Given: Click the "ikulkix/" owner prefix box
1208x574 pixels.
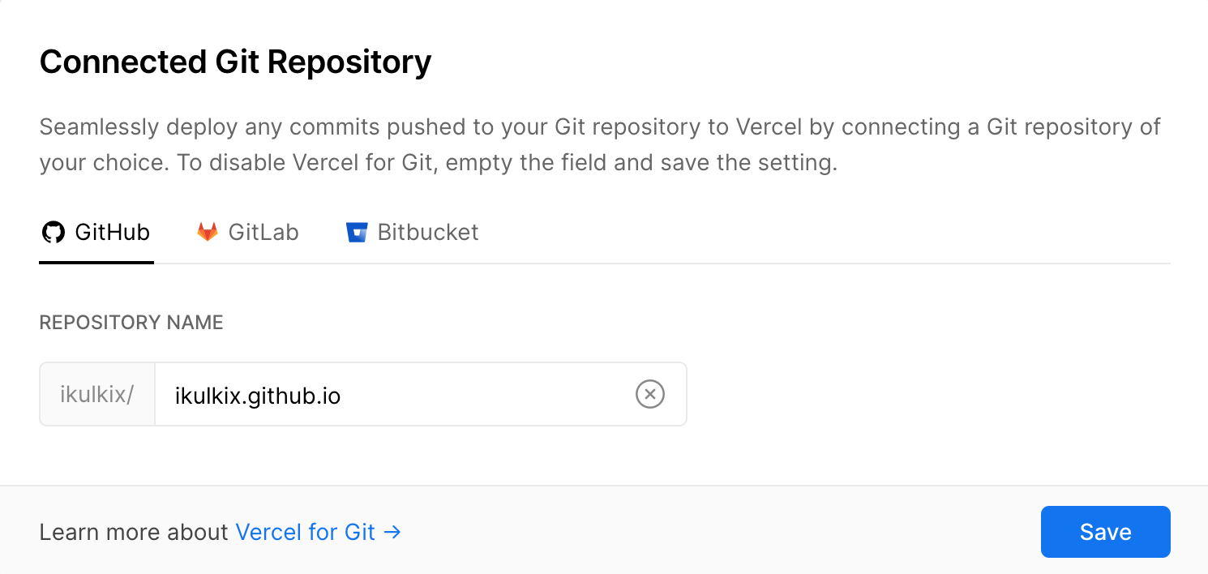Looking at the screenshot, I should 97,395.
